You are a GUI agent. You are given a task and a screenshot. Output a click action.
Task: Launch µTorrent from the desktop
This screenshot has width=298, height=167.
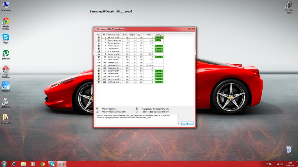click(6, 53)
